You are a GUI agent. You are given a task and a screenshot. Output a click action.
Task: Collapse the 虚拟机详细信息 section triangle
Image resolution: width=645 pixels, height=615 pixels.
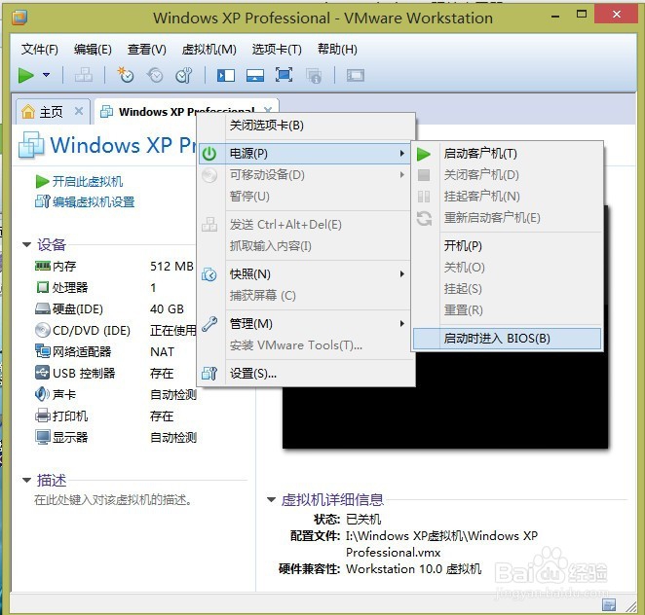click(271, 499)
